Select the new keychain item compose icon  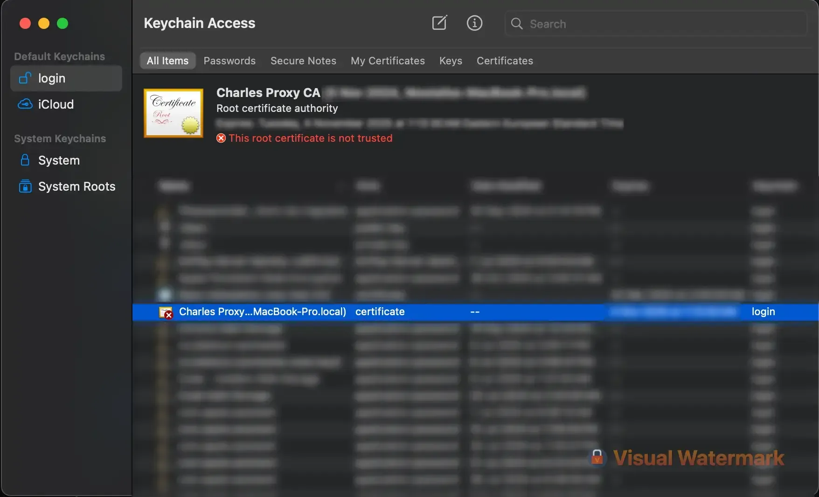pos(439,23)
